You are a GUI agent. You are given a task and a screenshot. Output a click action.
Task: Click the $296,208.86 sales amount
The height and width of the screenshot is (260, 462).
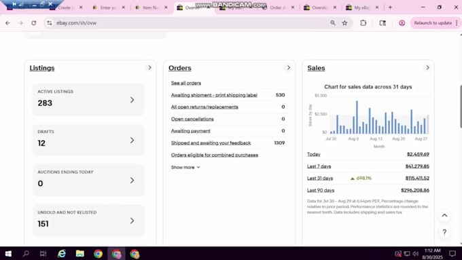click(x=415, y=190)
